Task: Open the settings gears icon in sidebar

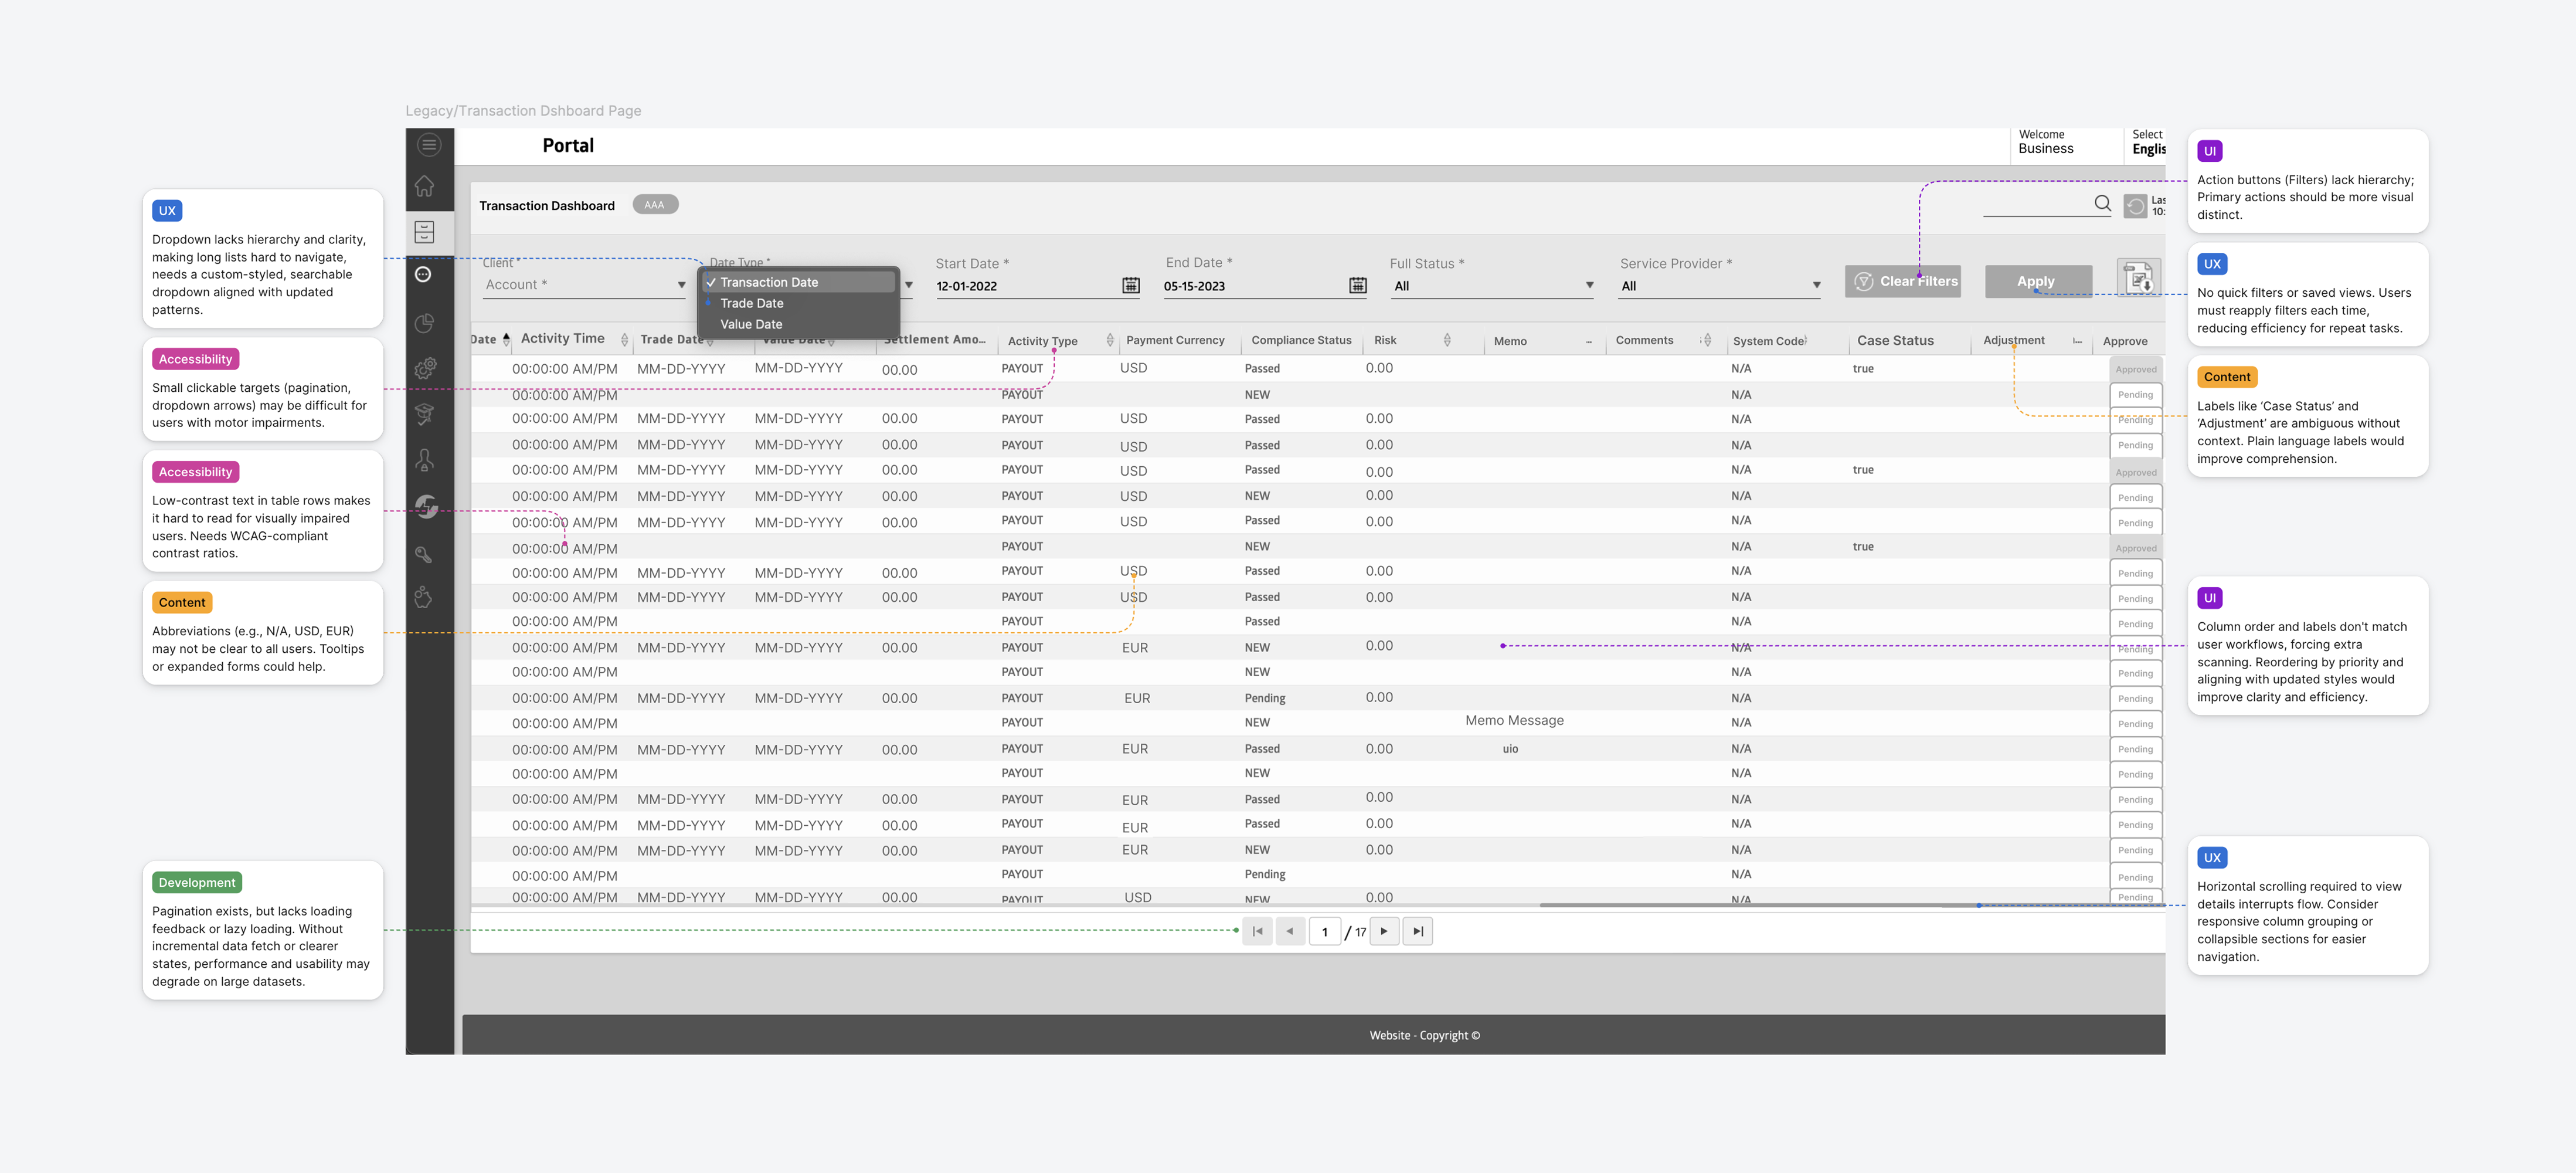Action: coord(425,368)
